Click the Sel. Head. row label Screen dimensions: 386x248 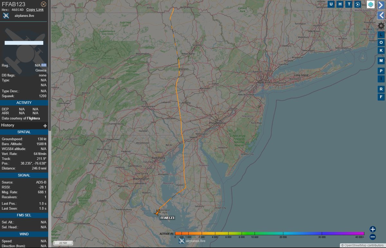click(9, 227)
